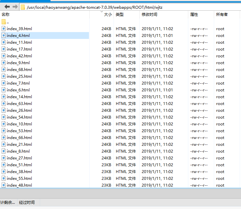Click file icon of index_9.html
Viewport: 241px width, 209px height.
click(4, 63)
